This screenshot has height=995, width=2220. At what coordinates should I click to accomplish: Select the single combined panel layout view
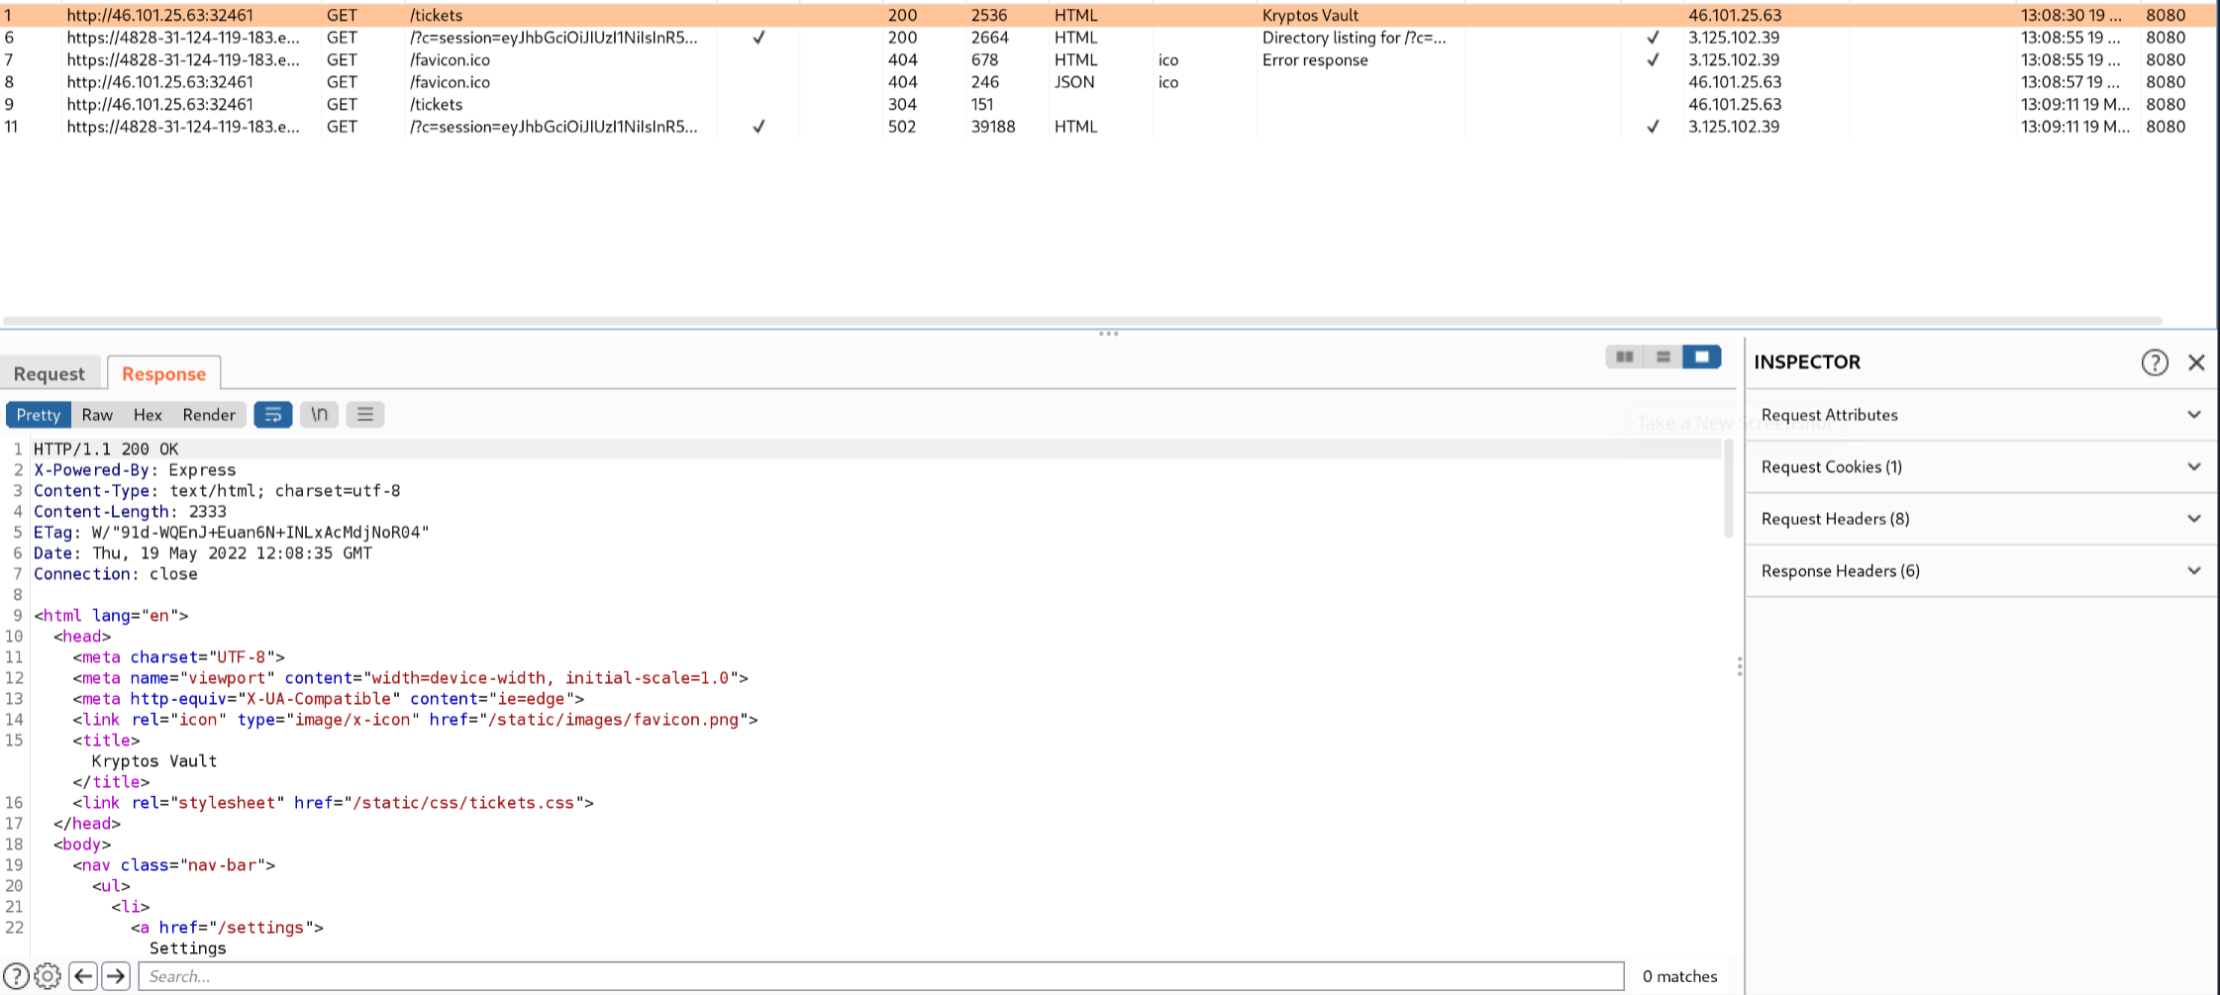tap(1701, 357)
